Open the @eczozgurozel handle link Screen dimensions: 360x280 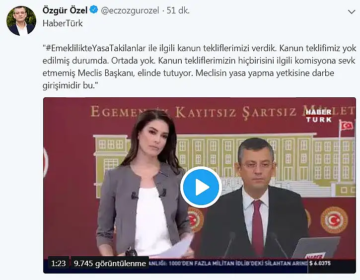click(x=130, y=10)
